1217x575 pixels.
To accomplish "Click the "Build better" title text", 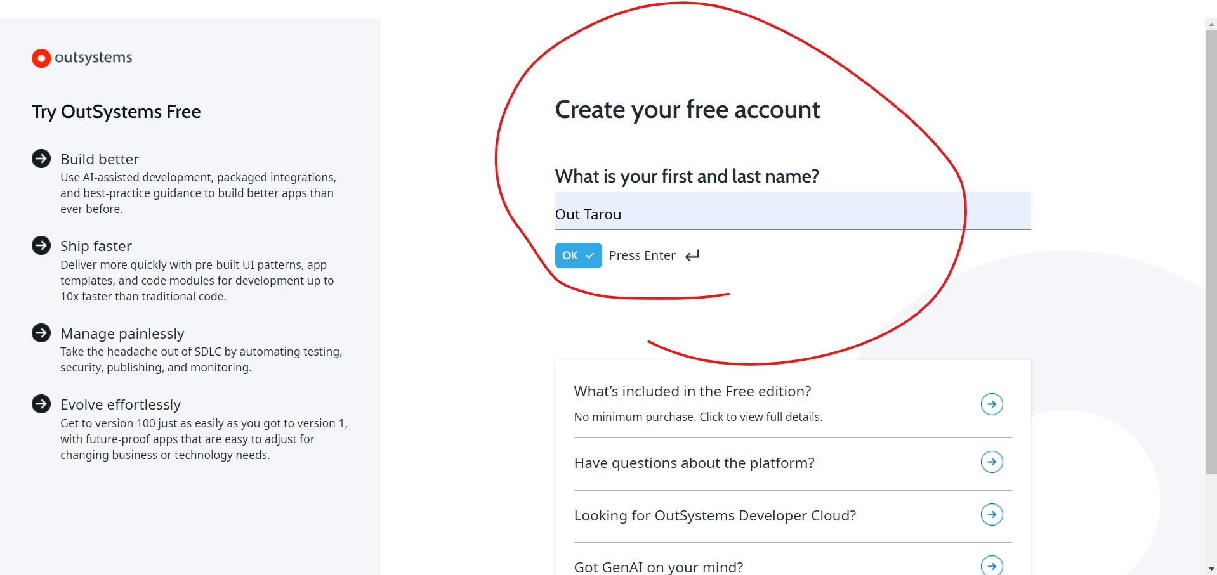I will coord(100,159).
